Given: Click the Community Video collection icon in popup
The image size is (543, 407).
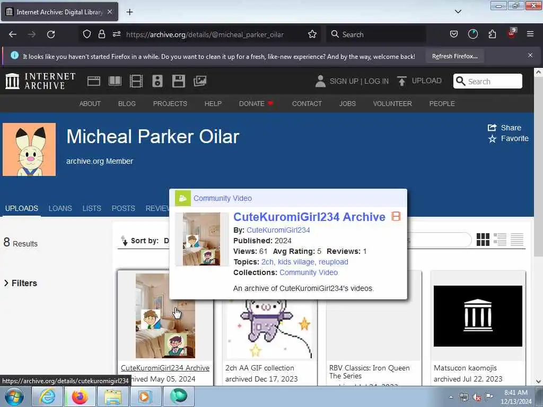Looking at the screenshot, I should (x=183, y=198).
